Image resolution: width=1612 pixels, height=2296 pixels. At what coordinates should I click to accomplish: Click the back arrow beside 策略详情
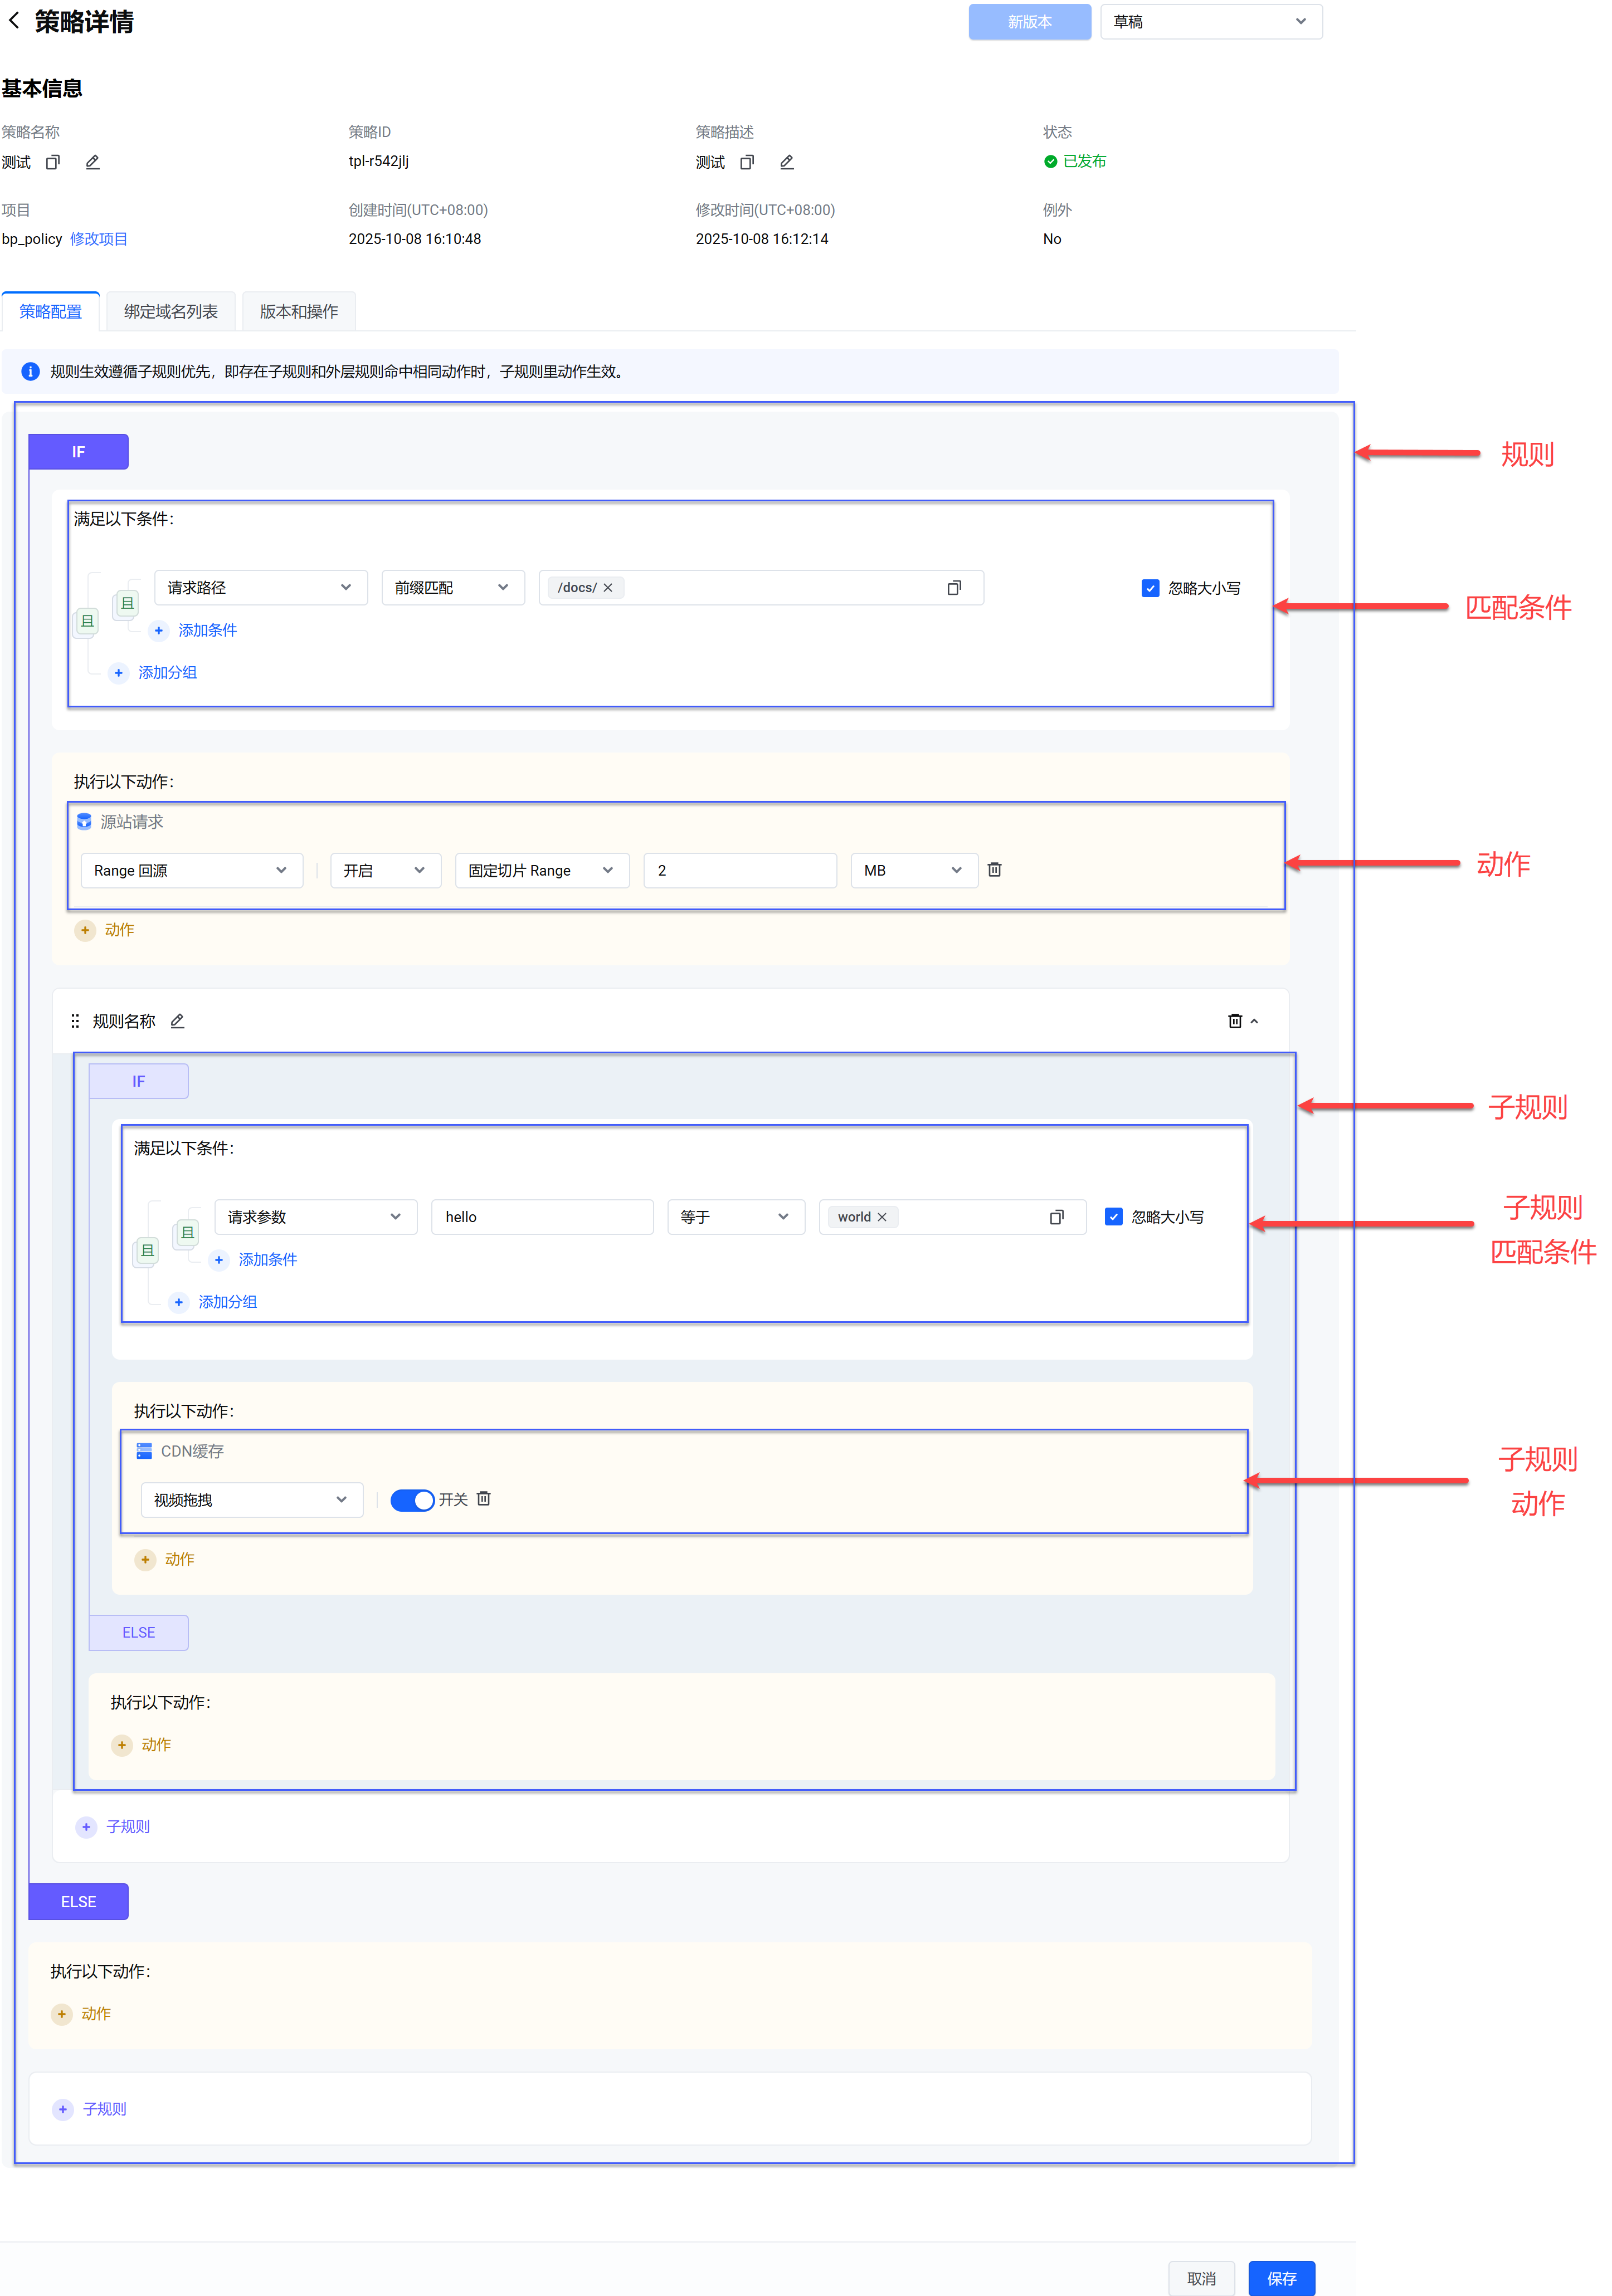pos(14,21)
